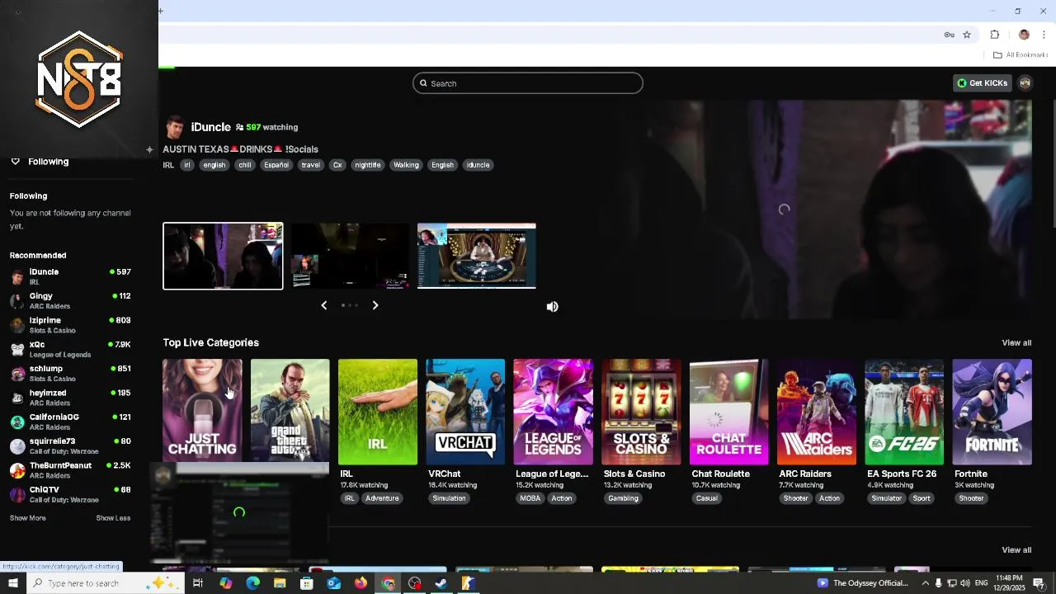Open the iDuncle channel name link

tap(211, 127)
